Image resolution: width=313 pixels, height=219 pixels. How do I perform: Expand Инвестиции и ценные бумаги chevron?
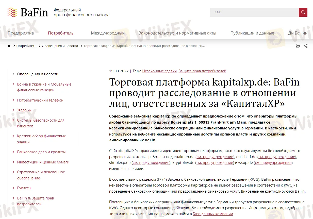click(x=13, y=162)
